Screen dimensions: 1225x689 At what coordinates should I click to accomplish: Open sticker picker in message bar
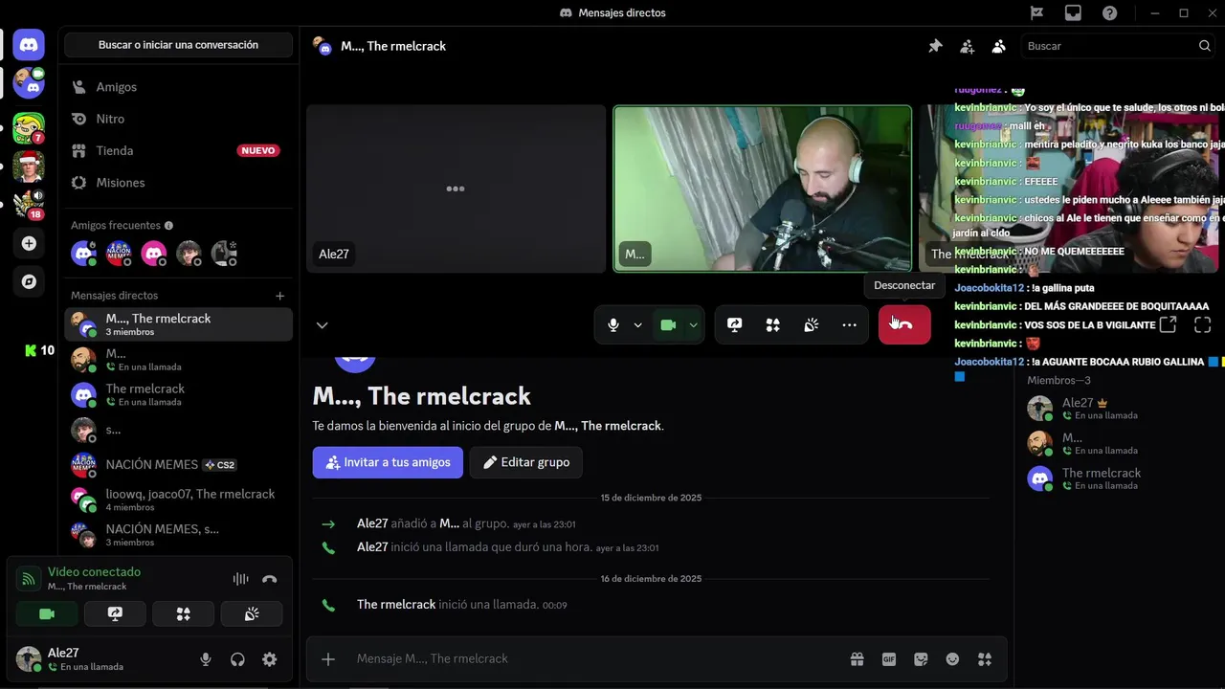(x=921, y=658)
